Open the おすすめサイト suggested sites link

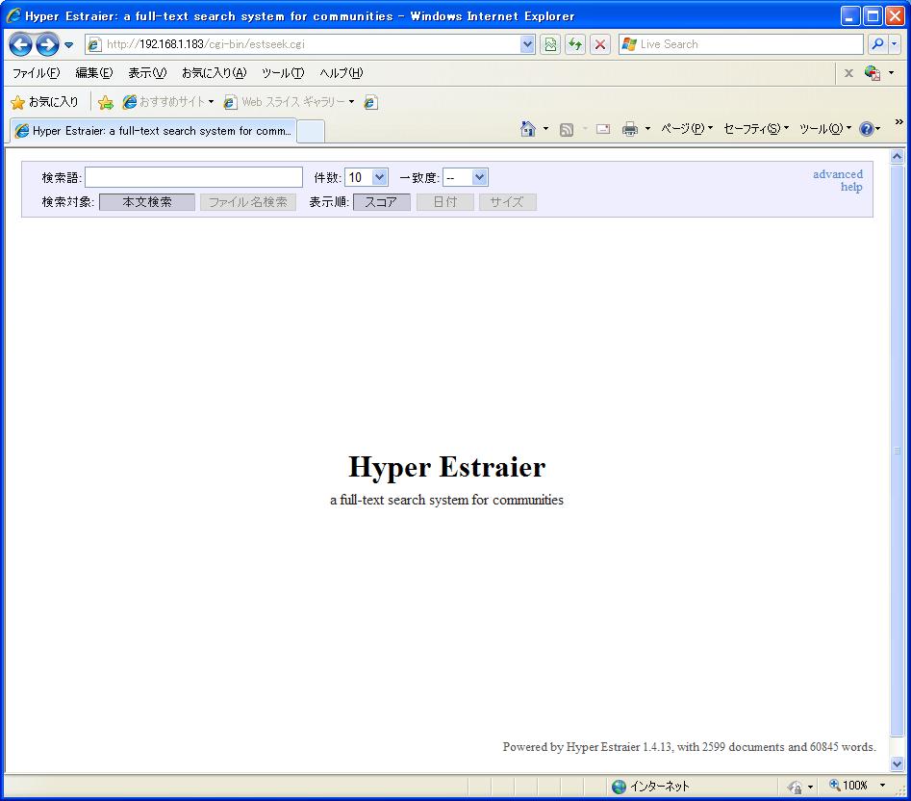tap(168, 102)
